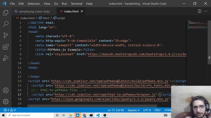This screenshot has height=118, width=211.
Task: Open Run and Debug view
Action: click(x=6, y=58)
